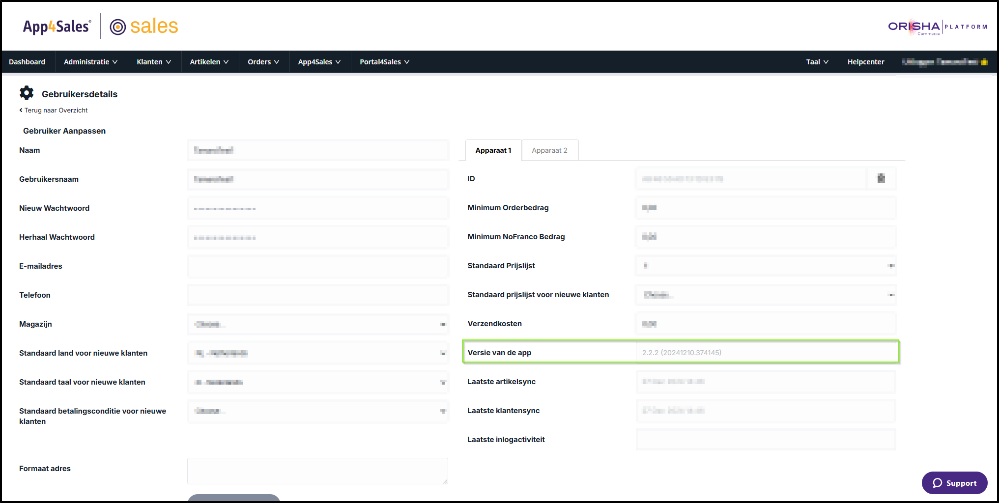999x503 pixels.
Task: Click the Laatste klantensync field
Action: pyautogui.click(x=766, y=411)
